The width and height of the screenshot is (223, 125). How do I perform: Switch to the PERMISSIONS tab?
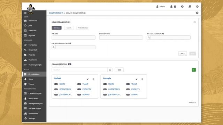click(83, 28)
